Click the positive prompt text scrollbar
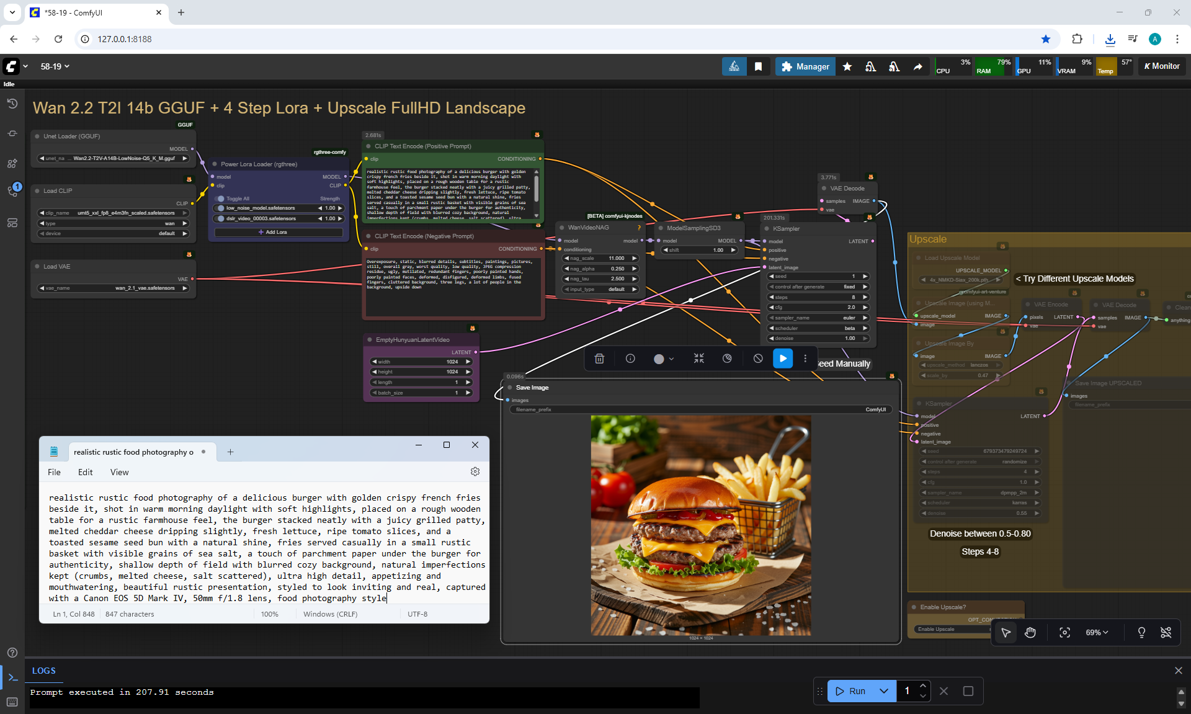This screenshot has height=714, width=1191. 537,187
